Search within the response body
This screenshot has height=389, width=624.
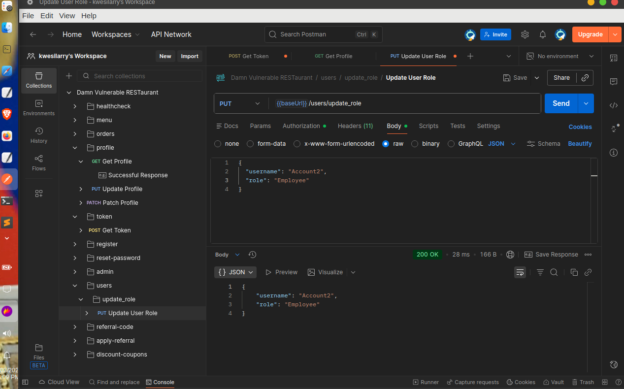click(x=554, y=272)
